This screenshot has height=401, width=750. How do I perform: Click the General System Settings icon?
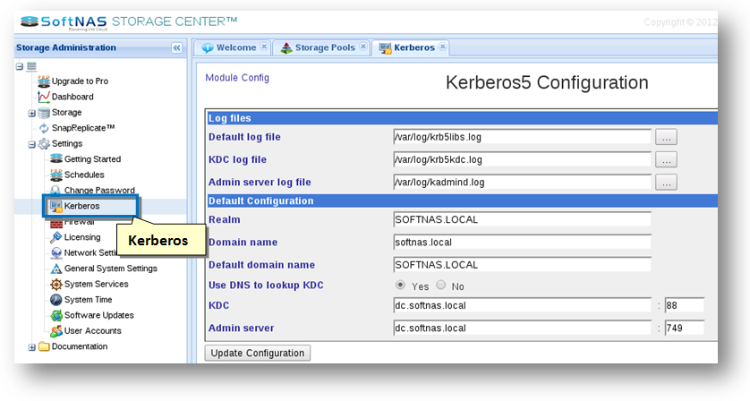tap(56, 269)
